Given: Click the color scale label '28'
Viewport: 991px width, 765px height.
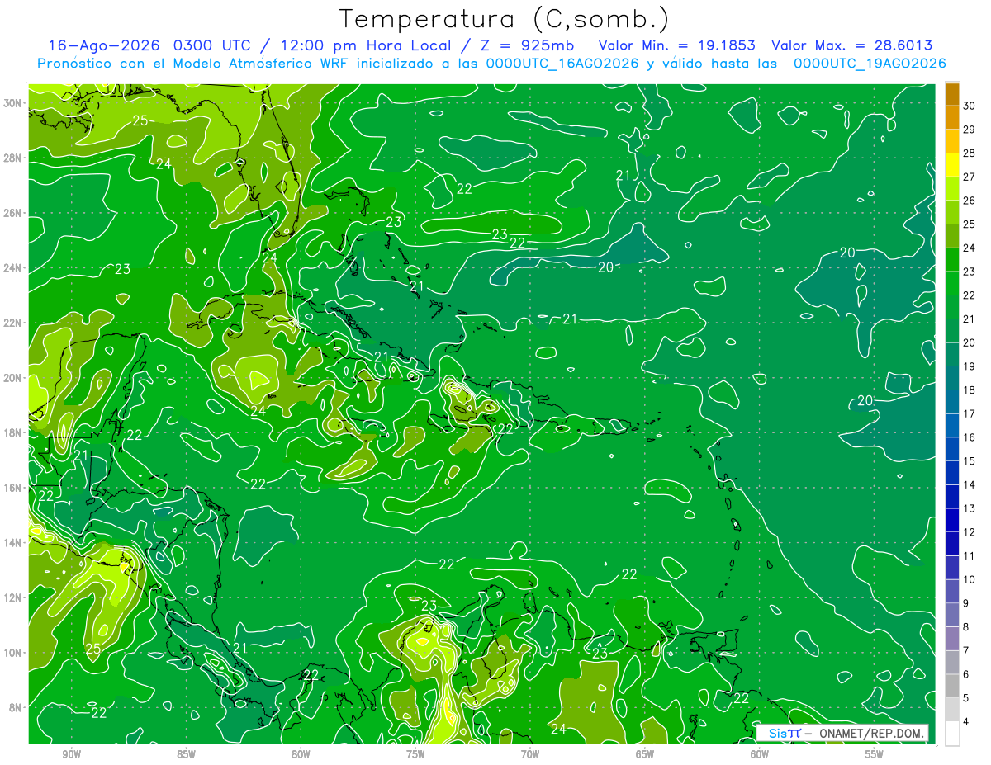Looking at the screenshot, I should 970,153.
